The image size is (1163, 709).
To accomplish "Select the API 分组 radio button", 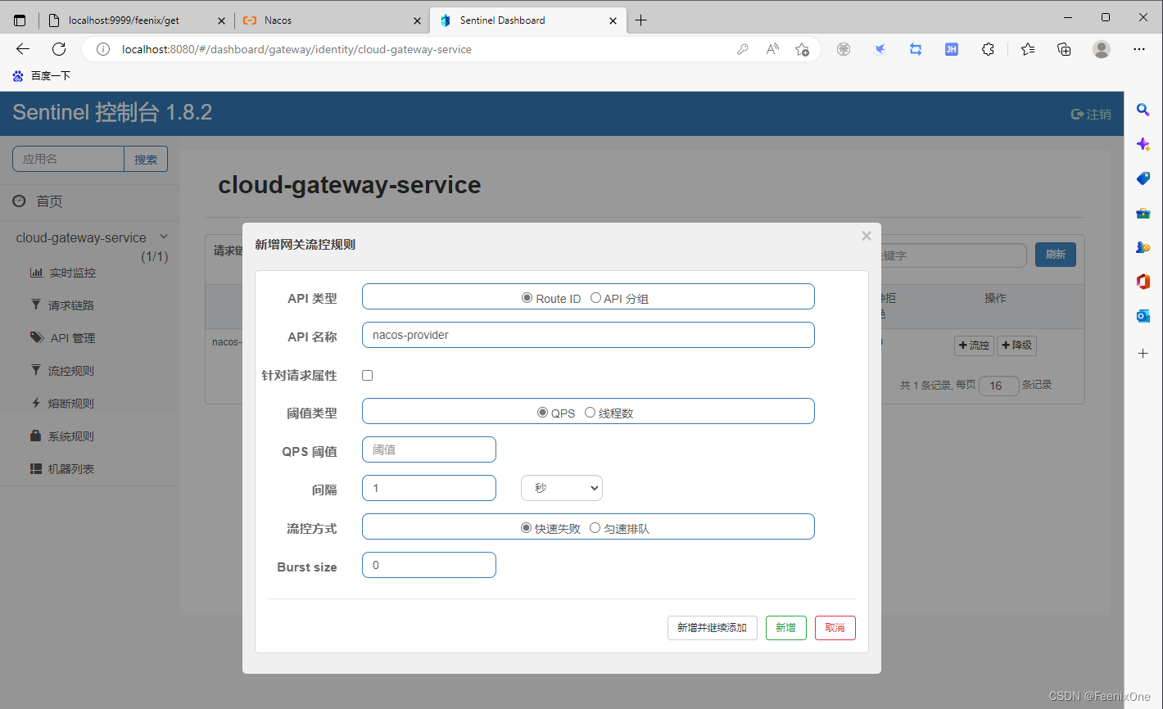I will (x=595, y=298).
